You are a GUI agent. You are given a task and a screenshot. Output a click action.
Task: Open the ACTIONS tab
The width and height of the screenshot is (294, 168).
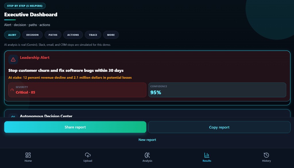click(x=73, y=35)
